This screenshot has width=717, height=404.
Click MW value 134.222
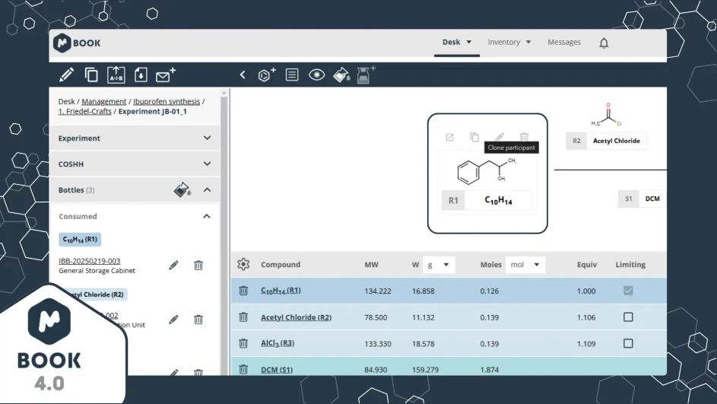coord(378,291)
